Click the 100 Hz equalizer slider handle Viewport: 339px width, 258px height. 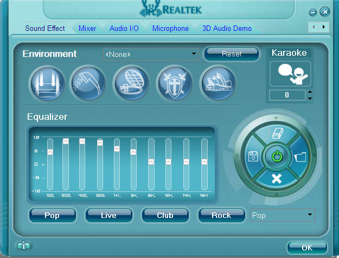coord(50,152)
